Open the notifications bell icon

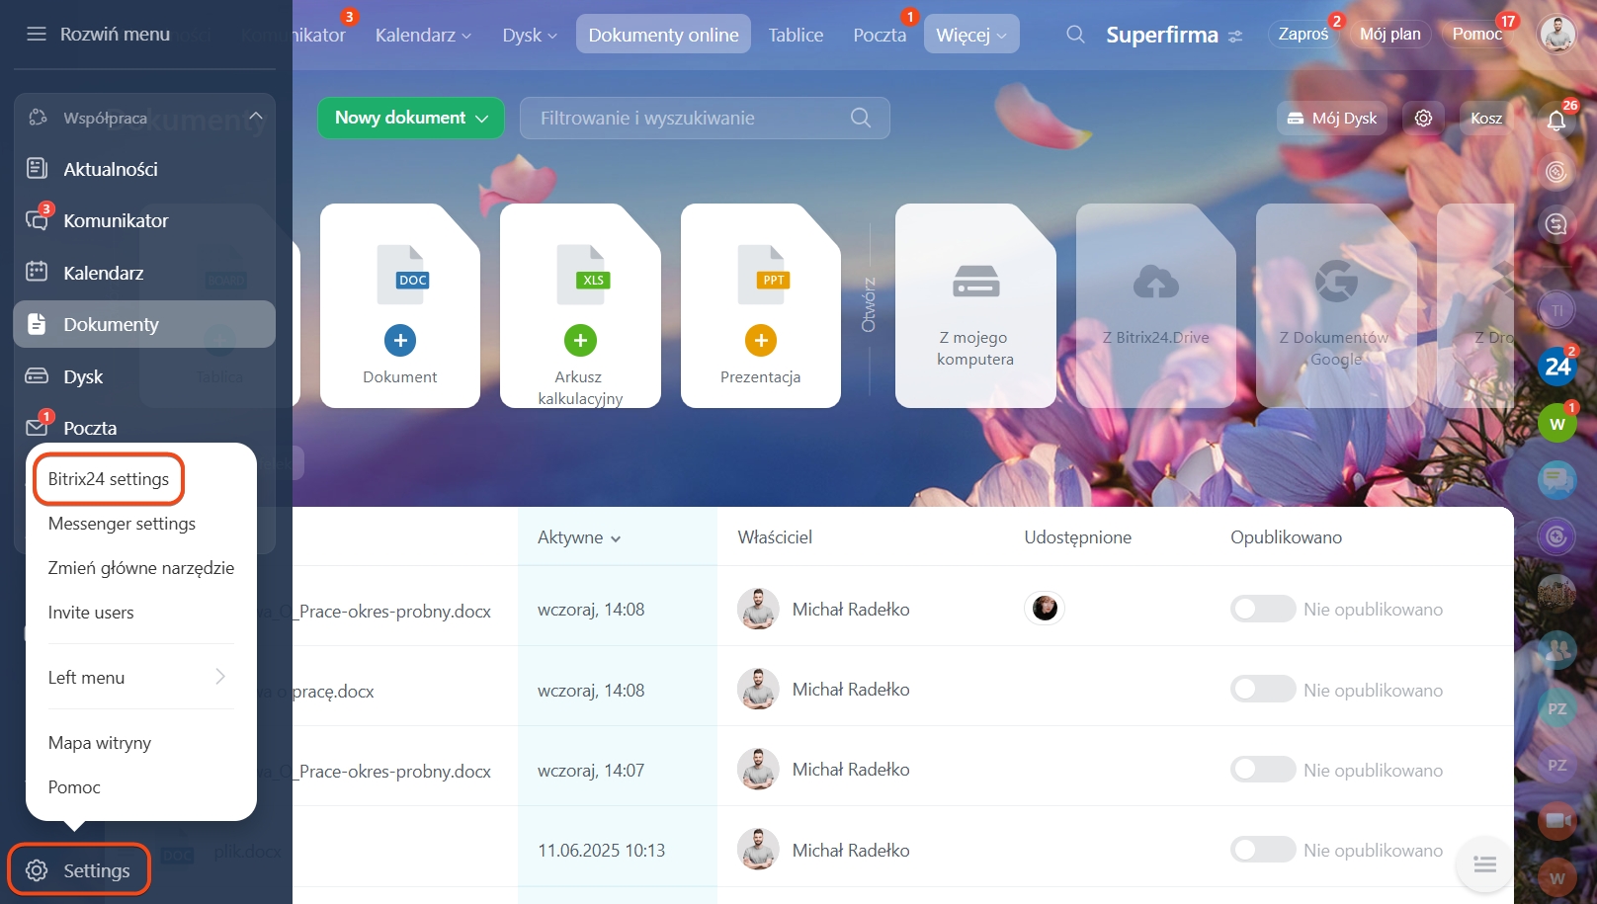tap(1556, 121)
